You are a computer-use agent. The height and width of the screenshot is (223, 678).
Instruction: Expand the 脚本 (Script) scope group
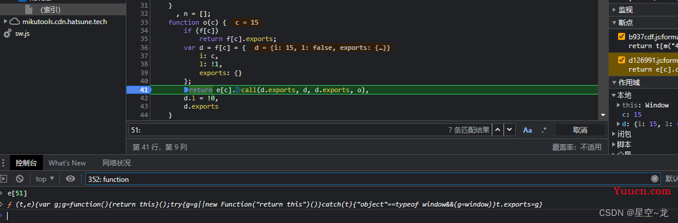tap(614, 144)
